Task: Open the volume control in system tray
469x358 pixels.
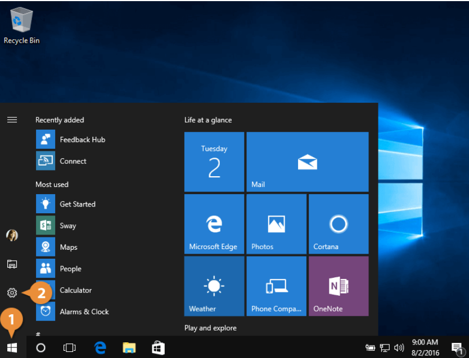Action: tap(399, 346)
